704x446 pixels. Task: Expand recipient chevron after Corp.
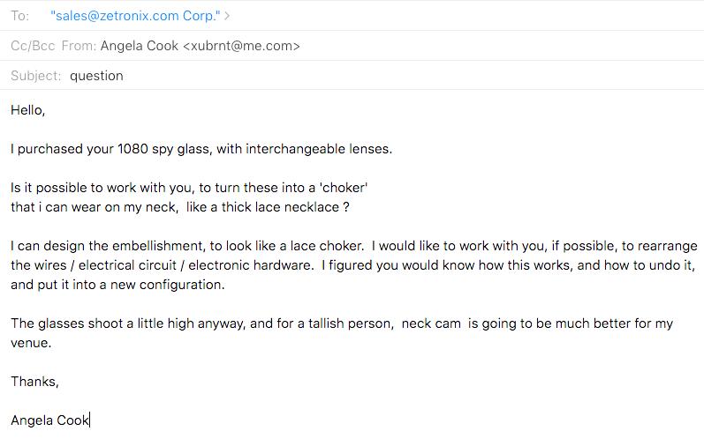click(x=227, y=16)
